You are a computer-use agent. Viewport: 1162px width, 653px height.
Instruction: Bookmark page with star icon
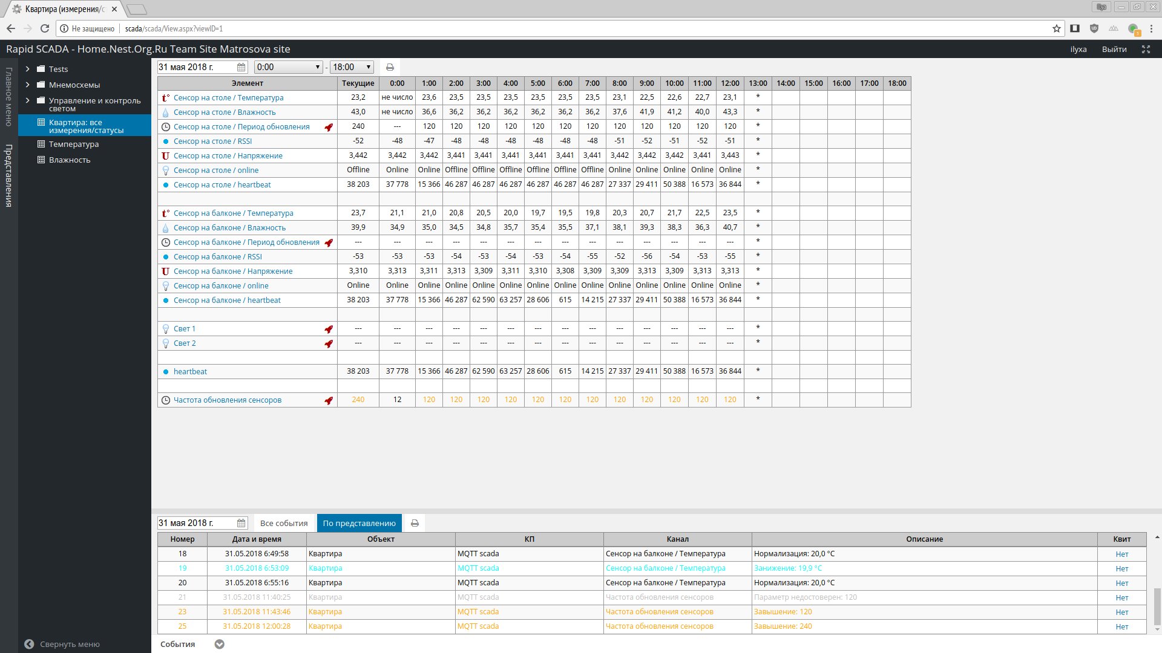[1056, 28]
